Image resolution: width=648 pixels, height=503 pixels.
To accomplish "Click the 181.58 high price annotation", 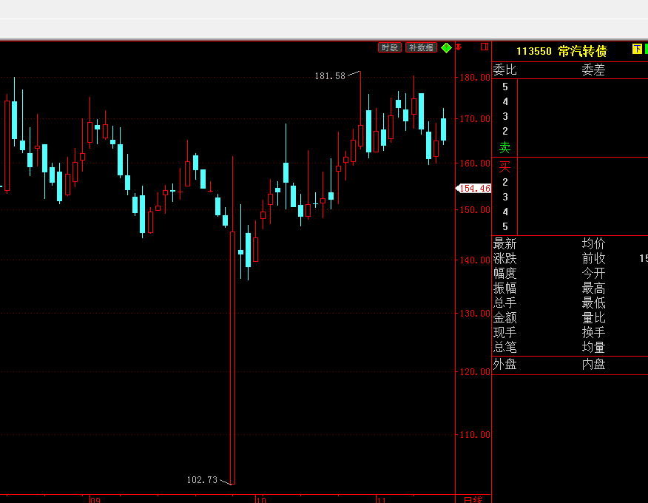I will 330,76.
